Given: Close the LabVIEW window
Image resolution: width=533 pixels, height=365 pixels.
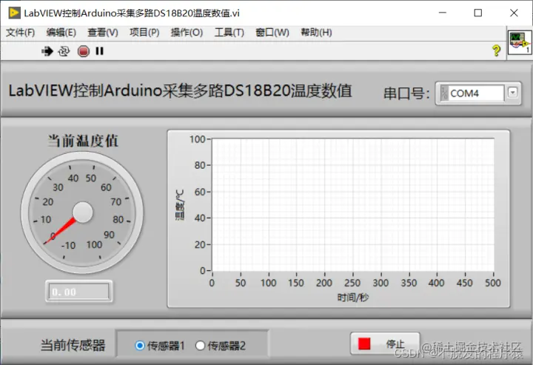Looking at the screenshot, I should click(514, 13).
